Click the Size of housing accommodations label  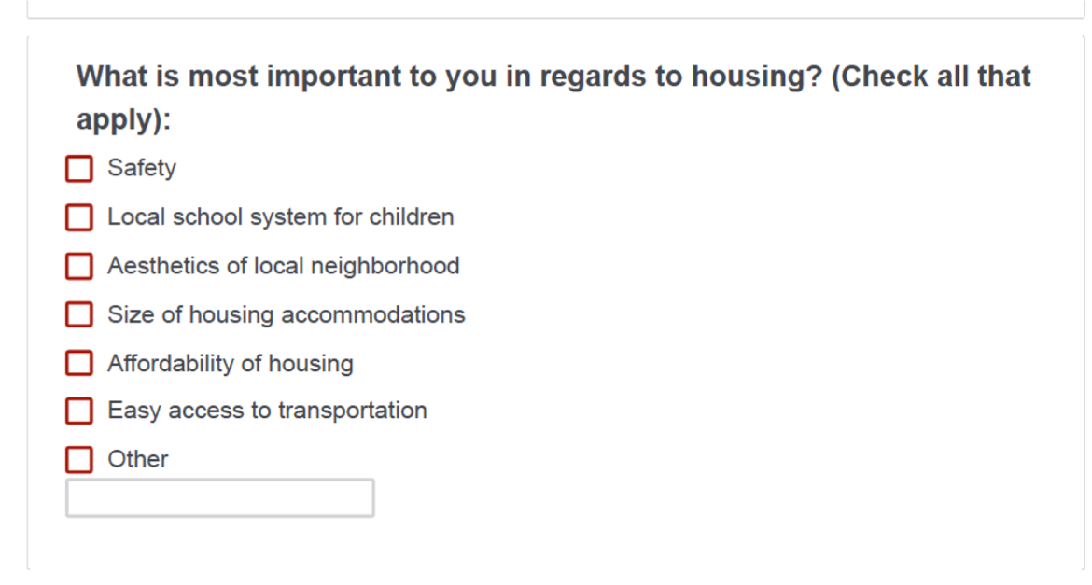click(286, 314)
